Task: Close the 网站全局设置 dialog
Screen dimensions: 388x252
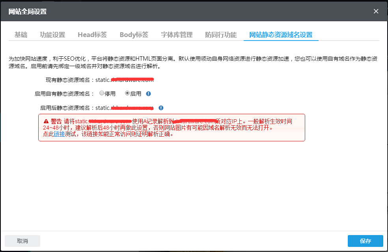Action: coord(376,11)
